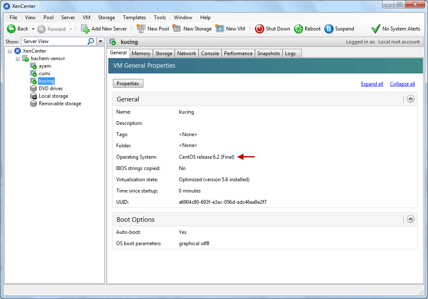Open the VM menu
The image size is (428, 299).
pyautogui.click(x=87, y=18)
